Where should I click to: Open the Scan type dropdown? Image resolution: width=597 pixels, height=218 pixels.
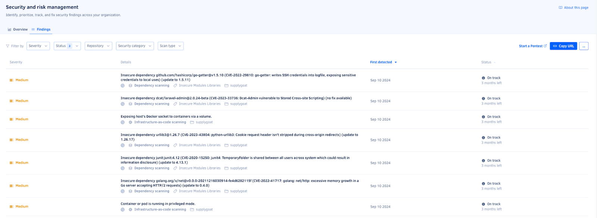pos(171,46)
